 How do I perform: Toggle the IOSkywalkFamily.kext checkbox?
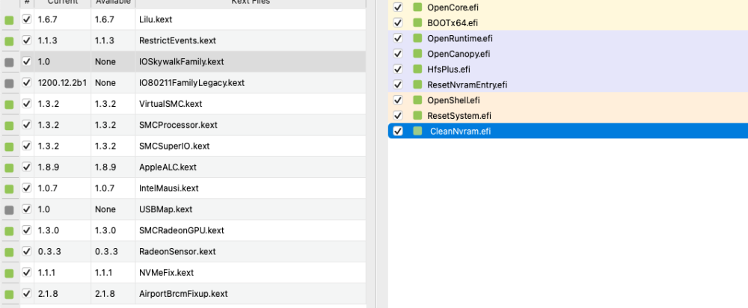pos(27,61)
